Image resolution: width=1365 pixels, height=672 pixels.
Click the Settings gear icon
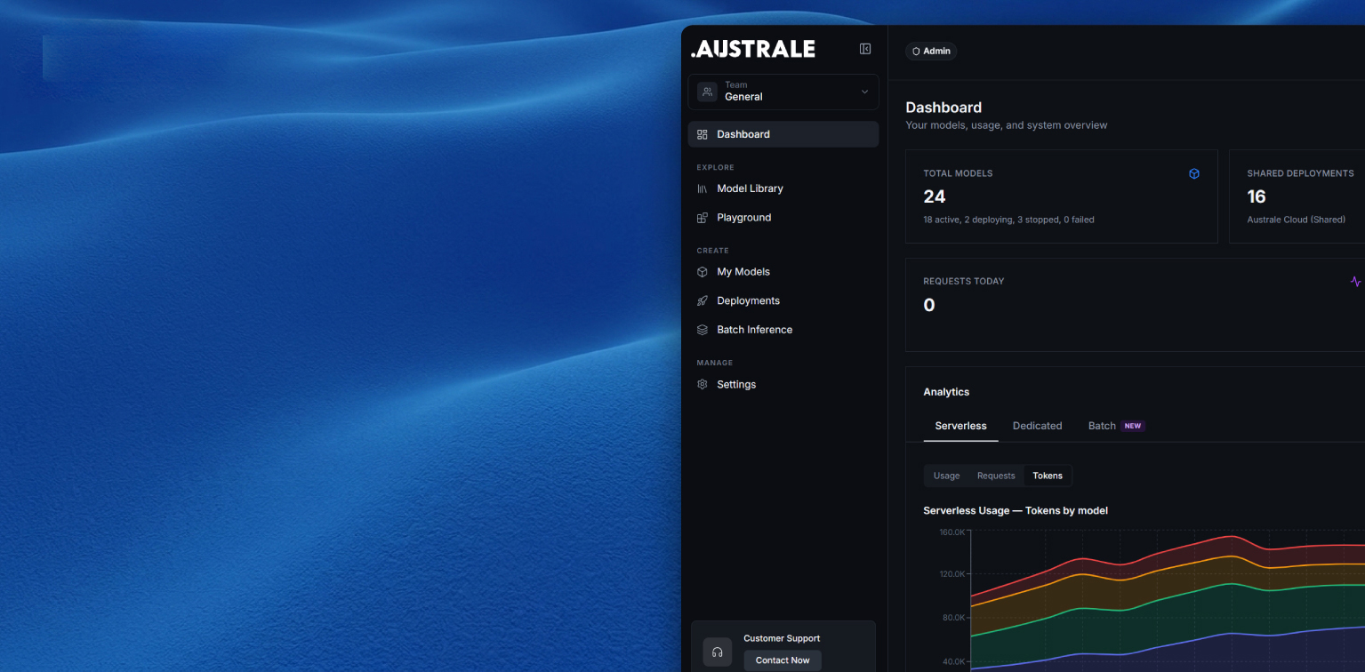(x=703, y=385)
